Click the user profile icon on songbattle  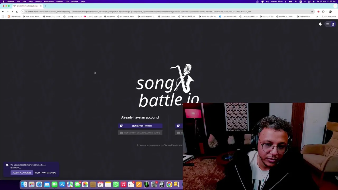[333, 24]
